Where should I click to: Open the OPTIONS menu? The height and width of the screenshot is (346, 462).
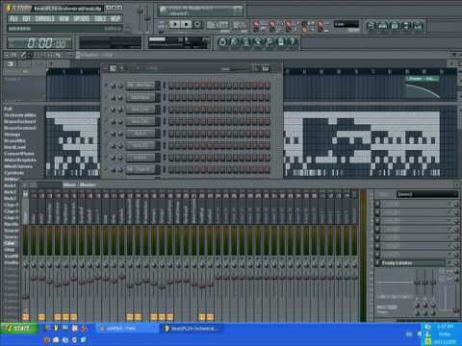(x=82, y=19)
